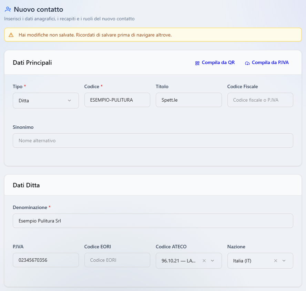Expand the Codice ATECO dropdown chevron
306x291 pixels.
click(x=213, y=261)
